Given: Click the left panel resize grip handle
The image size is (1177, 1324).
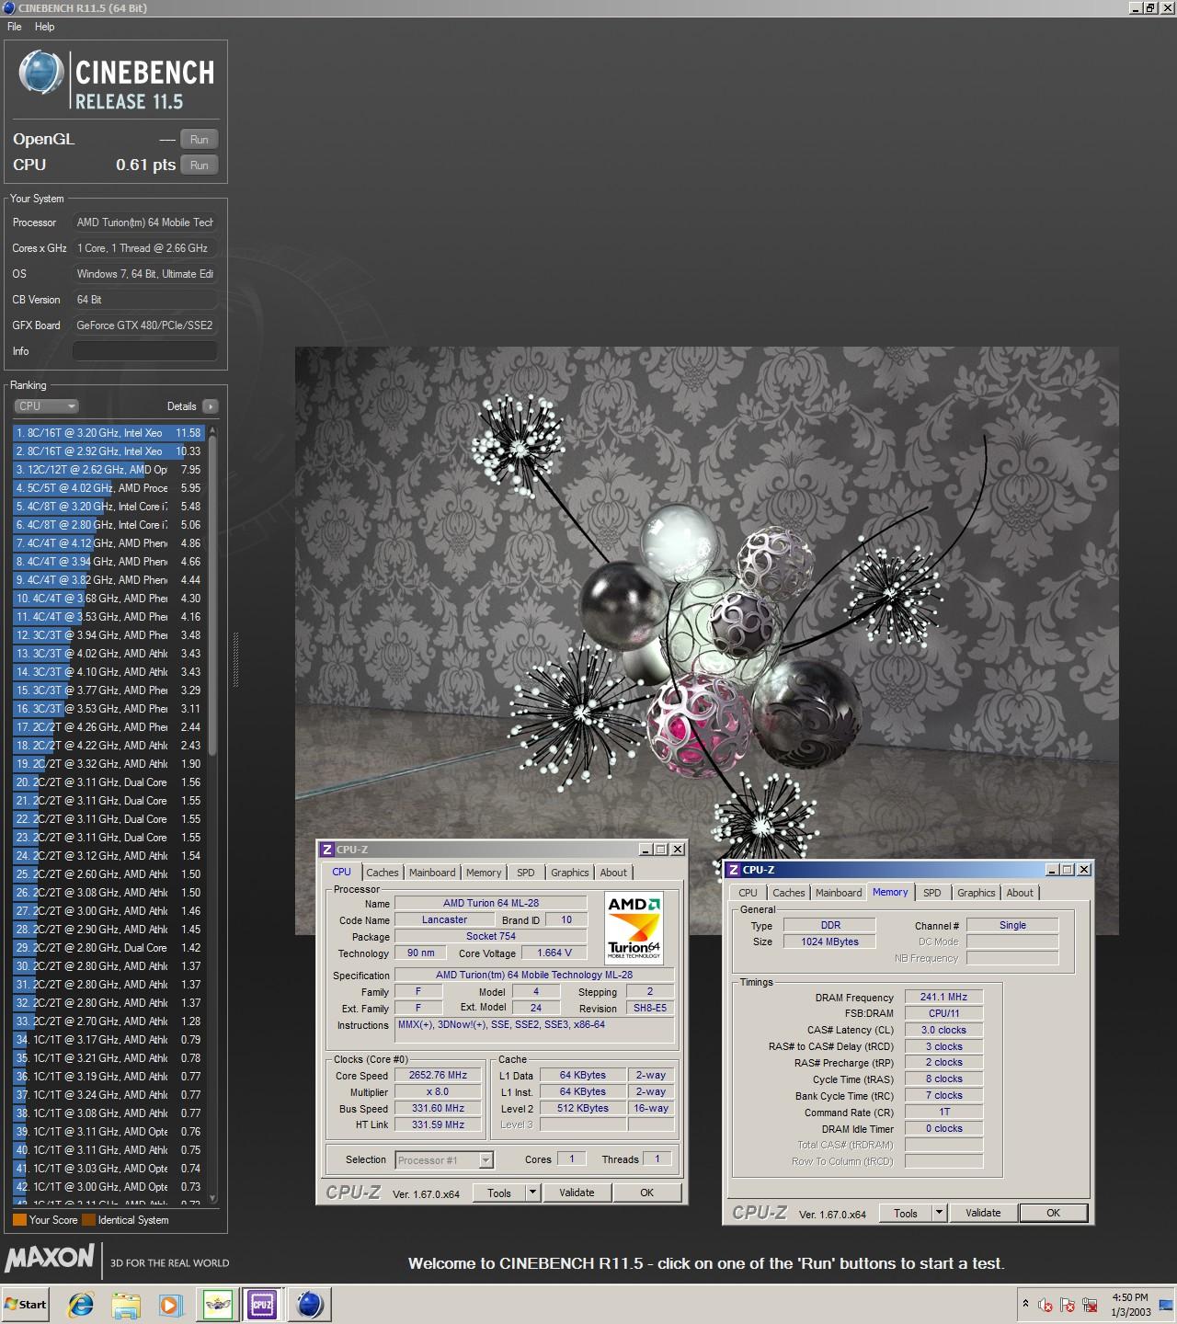Looking at the screenshot, I should (x=235, y=659).
